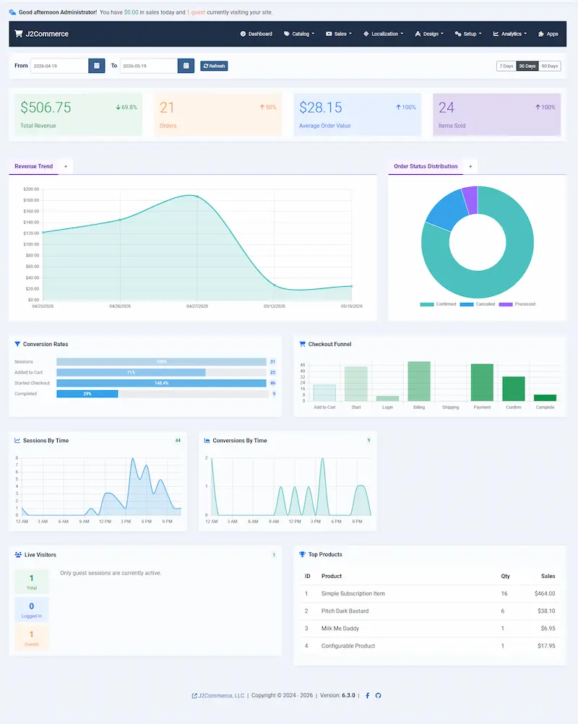The width and height of the screenshot is (578, 724).
Task: Switch to the Order Status Distribution tab
Action: click(x=426, y=166)
